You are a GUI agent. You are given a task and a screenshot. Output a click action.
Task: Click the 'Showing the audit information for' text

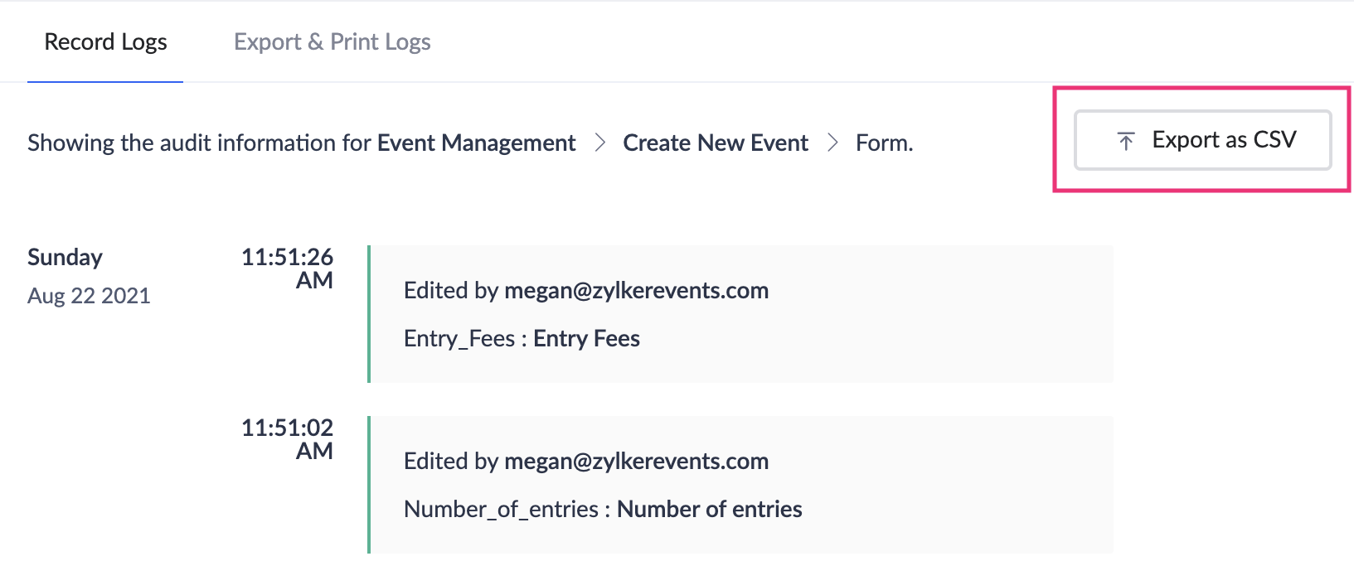pyautogui.click(x=199, y=143)
